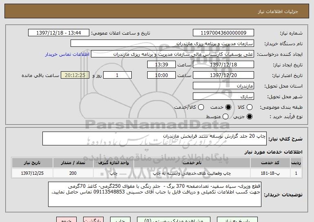Image resolution: width=314 pixels, height=222 pixels.
Task: Click the unit cell چاپ in table
Action: tap(113, 173)
